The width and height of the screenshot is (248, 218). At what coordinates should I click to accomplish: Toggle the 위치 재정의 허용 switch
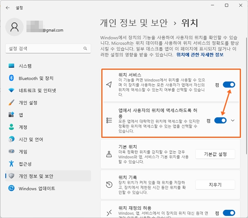tap(229, 213)
